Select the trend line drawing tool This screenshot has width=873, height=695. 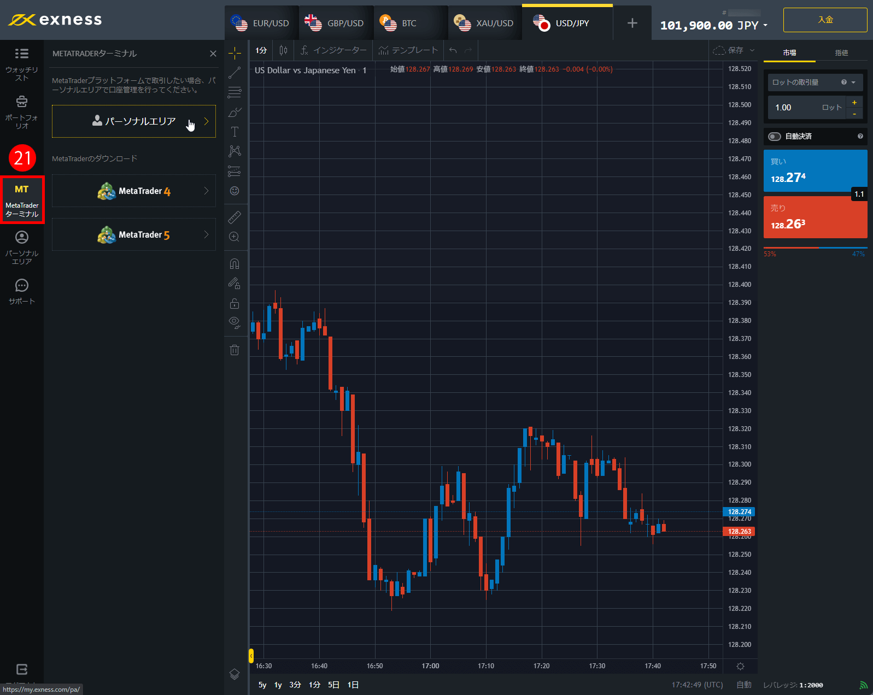point(235,73)
